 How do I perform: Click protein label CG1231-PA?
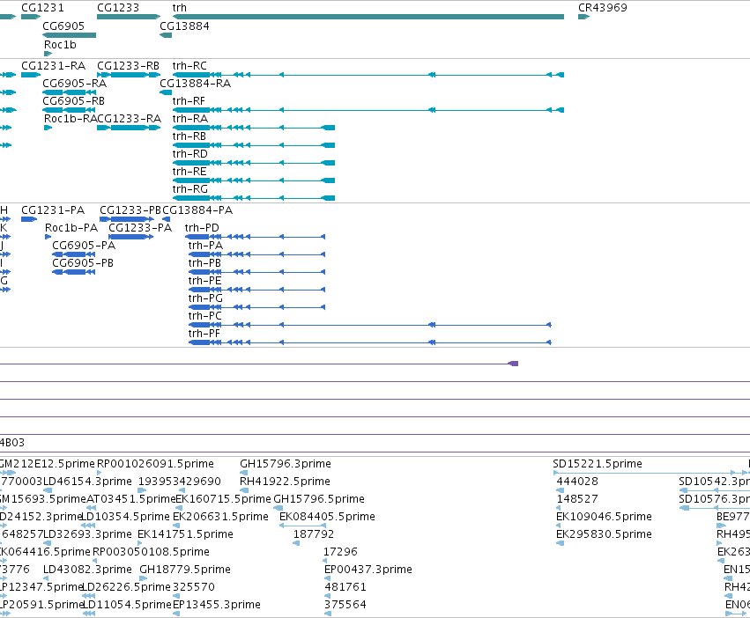pos(53,210)
